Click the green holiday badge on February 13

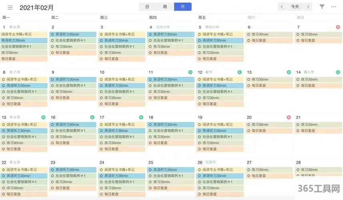[289, 72]
